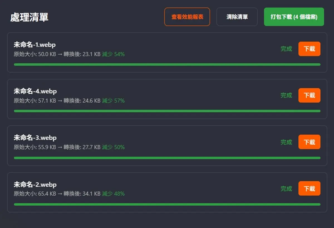Image resolution: width=334 pixels, height=228 pixels.
Task: Download 未命名-1.webp using its 下載 button
Action: 309,49
